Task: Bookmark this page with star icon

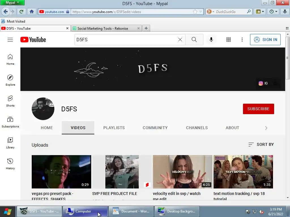Action: tap(195, 12)
